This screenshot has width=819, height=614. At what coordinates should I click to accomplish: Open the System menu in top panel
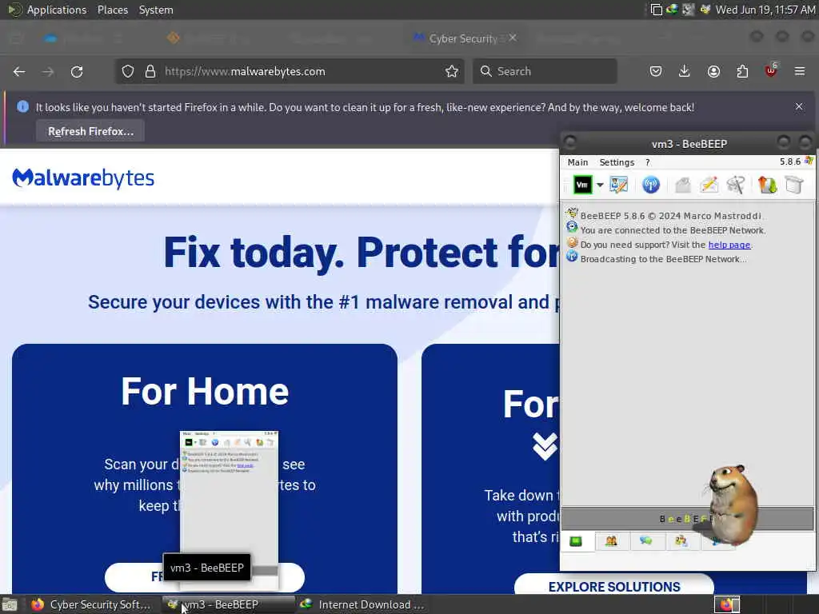tap(156, 10)
